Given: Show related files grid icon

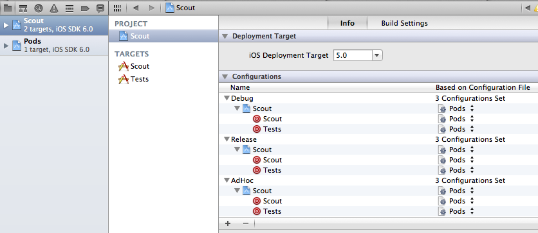Looking at the screenshot, I should [117, 8].
